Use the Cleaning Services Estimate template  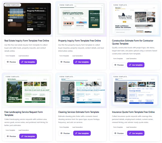click(x=82, y=133)
